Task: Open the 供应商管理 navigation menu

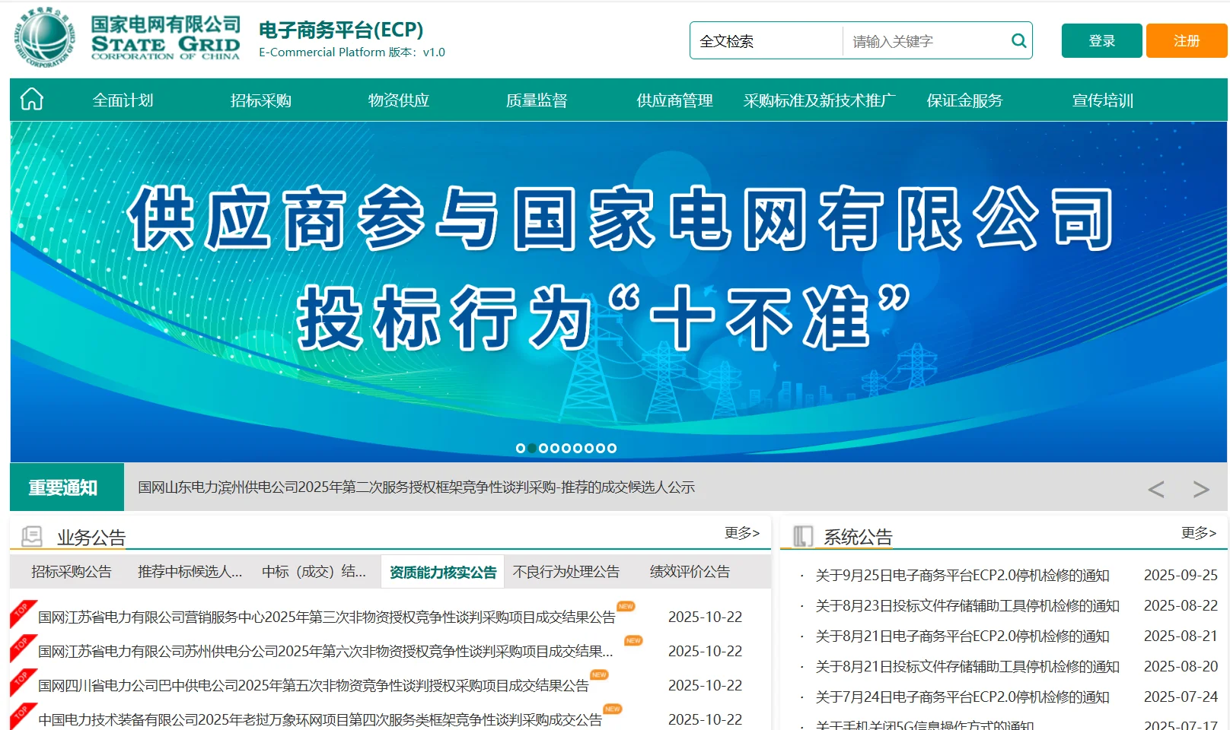Action: point(674,100)
